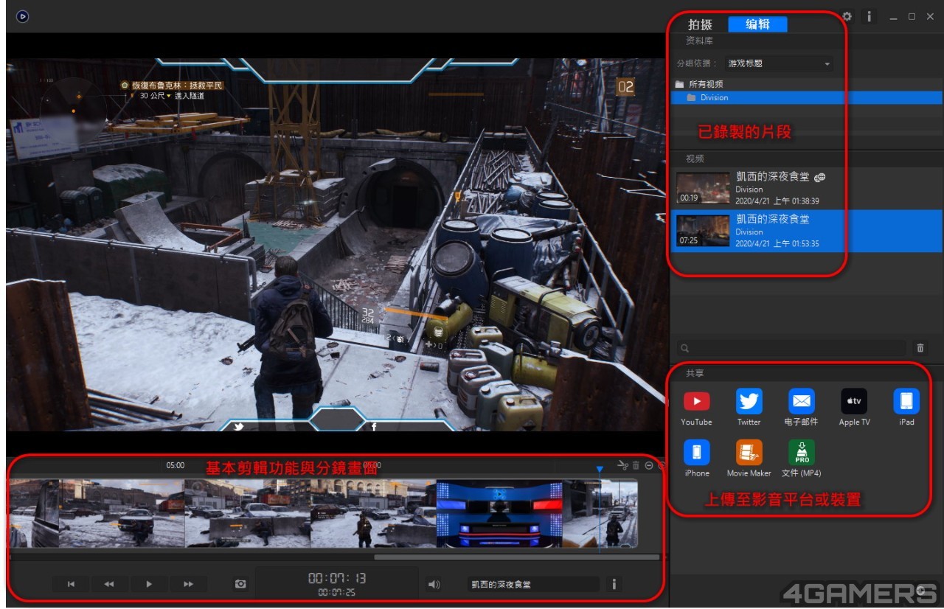Click date 2020/4/21 上午 01:38:39
The image size is (944, 609).
[777, 201]
